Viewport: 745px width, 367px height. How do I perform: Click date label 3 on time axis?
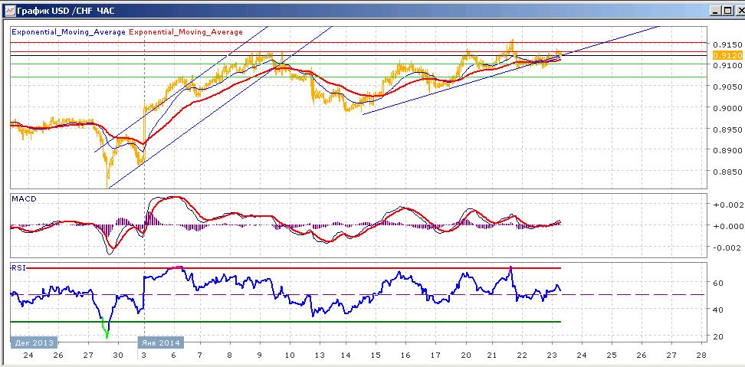tap(144, 356)
